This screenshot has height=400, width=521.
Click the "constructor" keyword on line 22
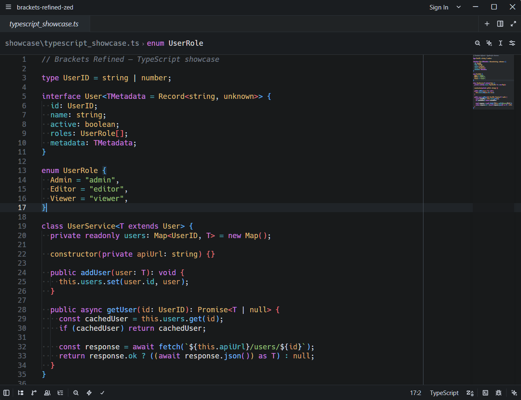(74, 254)
